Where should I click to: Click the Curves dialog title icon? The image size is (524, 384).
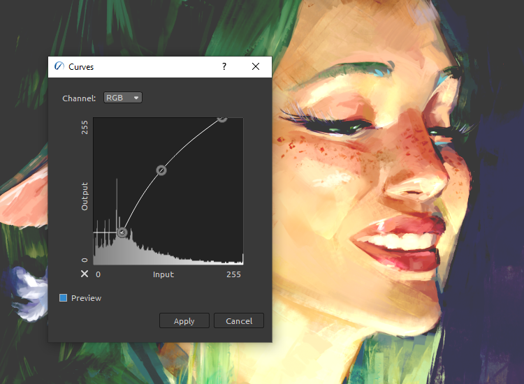click(59, 66)
